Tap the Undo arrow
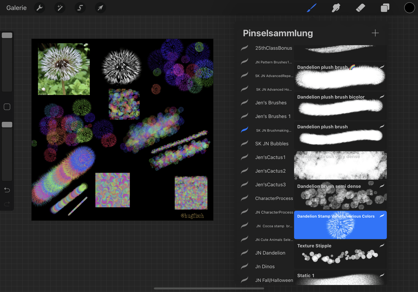This screenshot has height=292, width=418. [x=7, y=190]
